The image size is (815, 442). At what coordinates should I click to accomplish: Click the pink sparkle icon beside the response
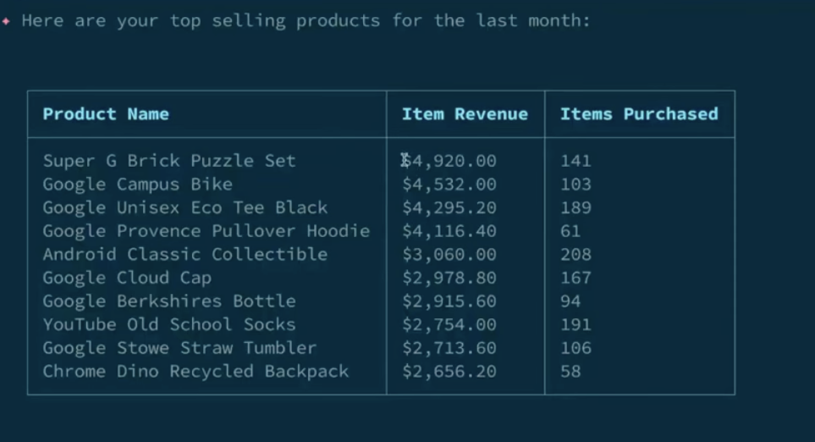(x=6, y=21)
